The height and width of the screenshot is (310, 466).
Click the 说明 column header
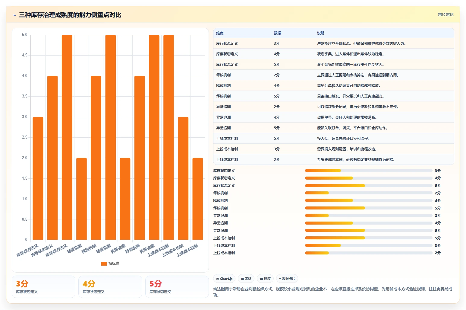321,33
